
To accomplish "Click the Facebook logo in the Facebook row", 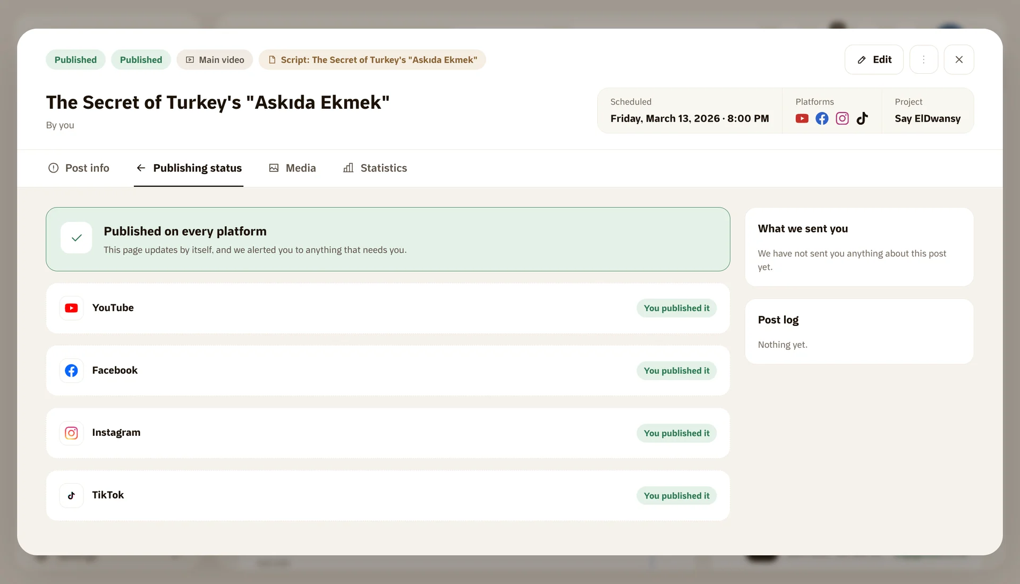I will (x=71, y=371).
